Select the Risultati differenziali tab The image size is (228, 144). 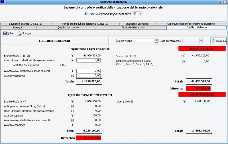[133, 28]
